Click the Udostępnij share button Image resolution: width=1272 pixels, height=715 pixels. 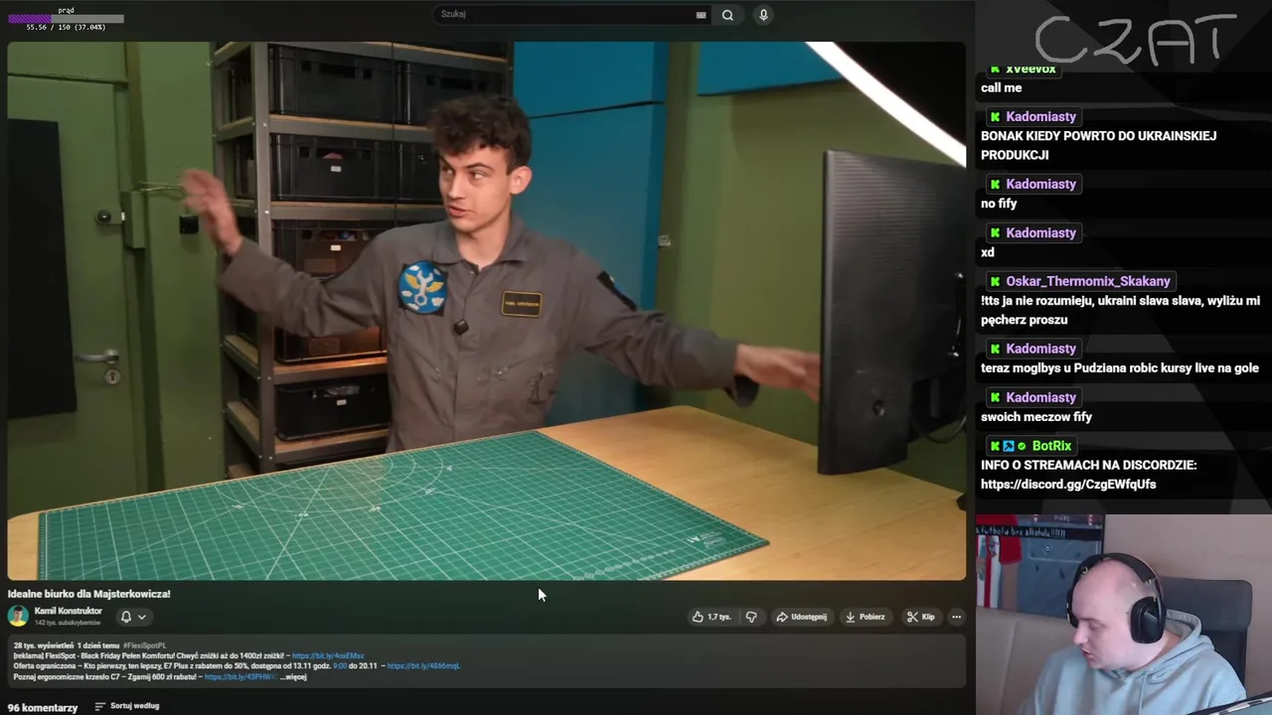801,617
